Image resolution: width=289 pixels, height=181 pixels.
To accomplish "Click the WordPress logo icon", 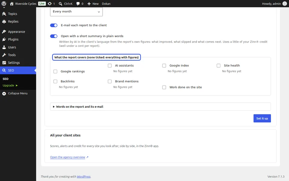I will pyautogui.click(x=4, y=4).
